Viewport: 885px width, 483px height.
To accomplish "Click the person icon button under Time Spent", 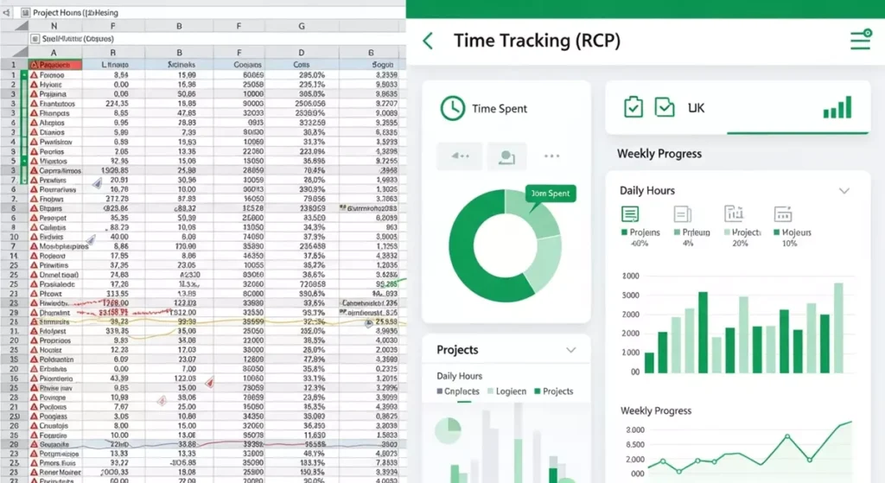I will tap(506, 156).
